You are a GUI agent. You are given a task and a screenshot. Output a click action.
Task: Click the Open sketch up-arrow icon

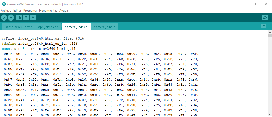(x=26, y=17)
